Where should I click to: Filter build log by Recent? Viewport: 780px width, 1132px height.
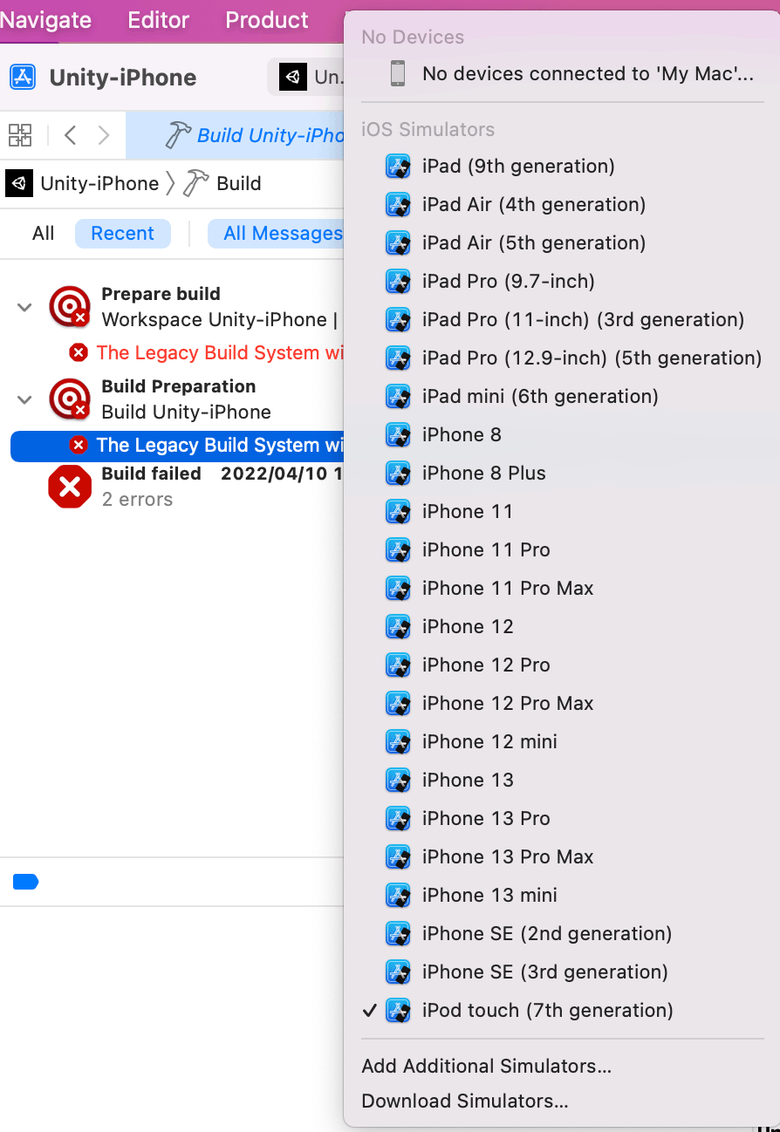coord(122,233)
